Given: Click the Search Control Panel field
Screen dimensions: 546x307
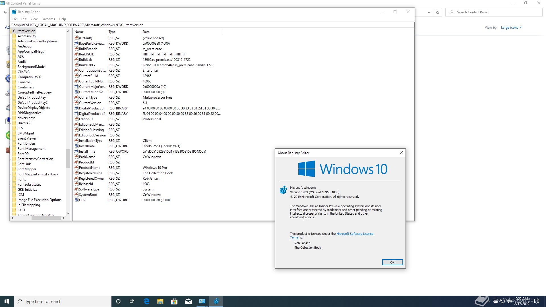Looking at the screenshot, I should pyautogui.click(x=494, y=12).
